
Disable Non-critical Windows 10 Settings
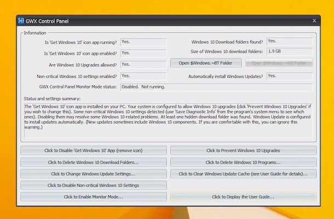[94, 185]
